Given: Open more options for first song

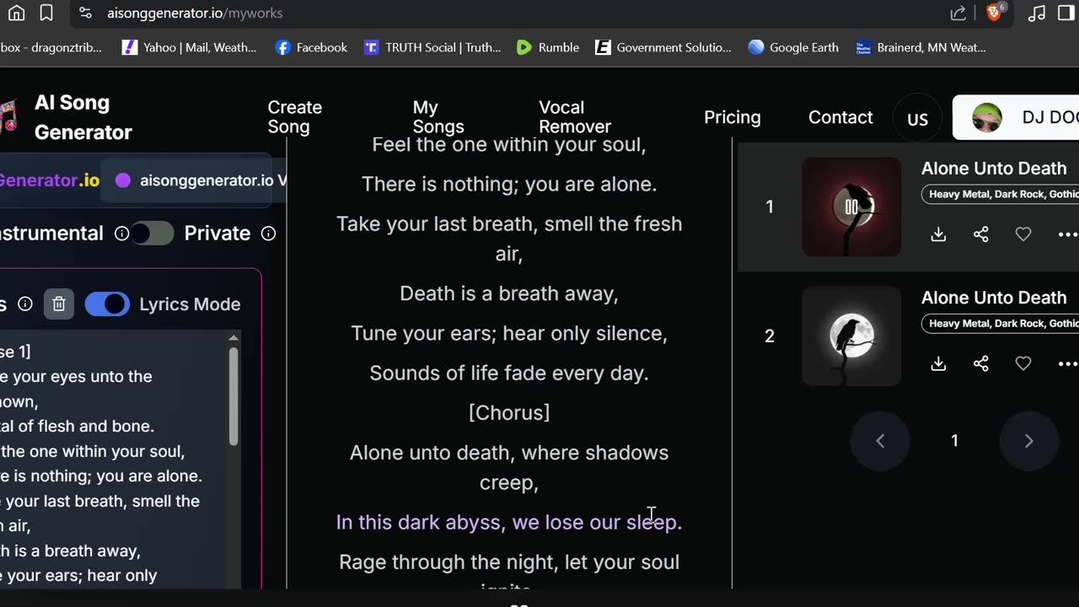Looking at the screenshot, I should (1067, 234).
